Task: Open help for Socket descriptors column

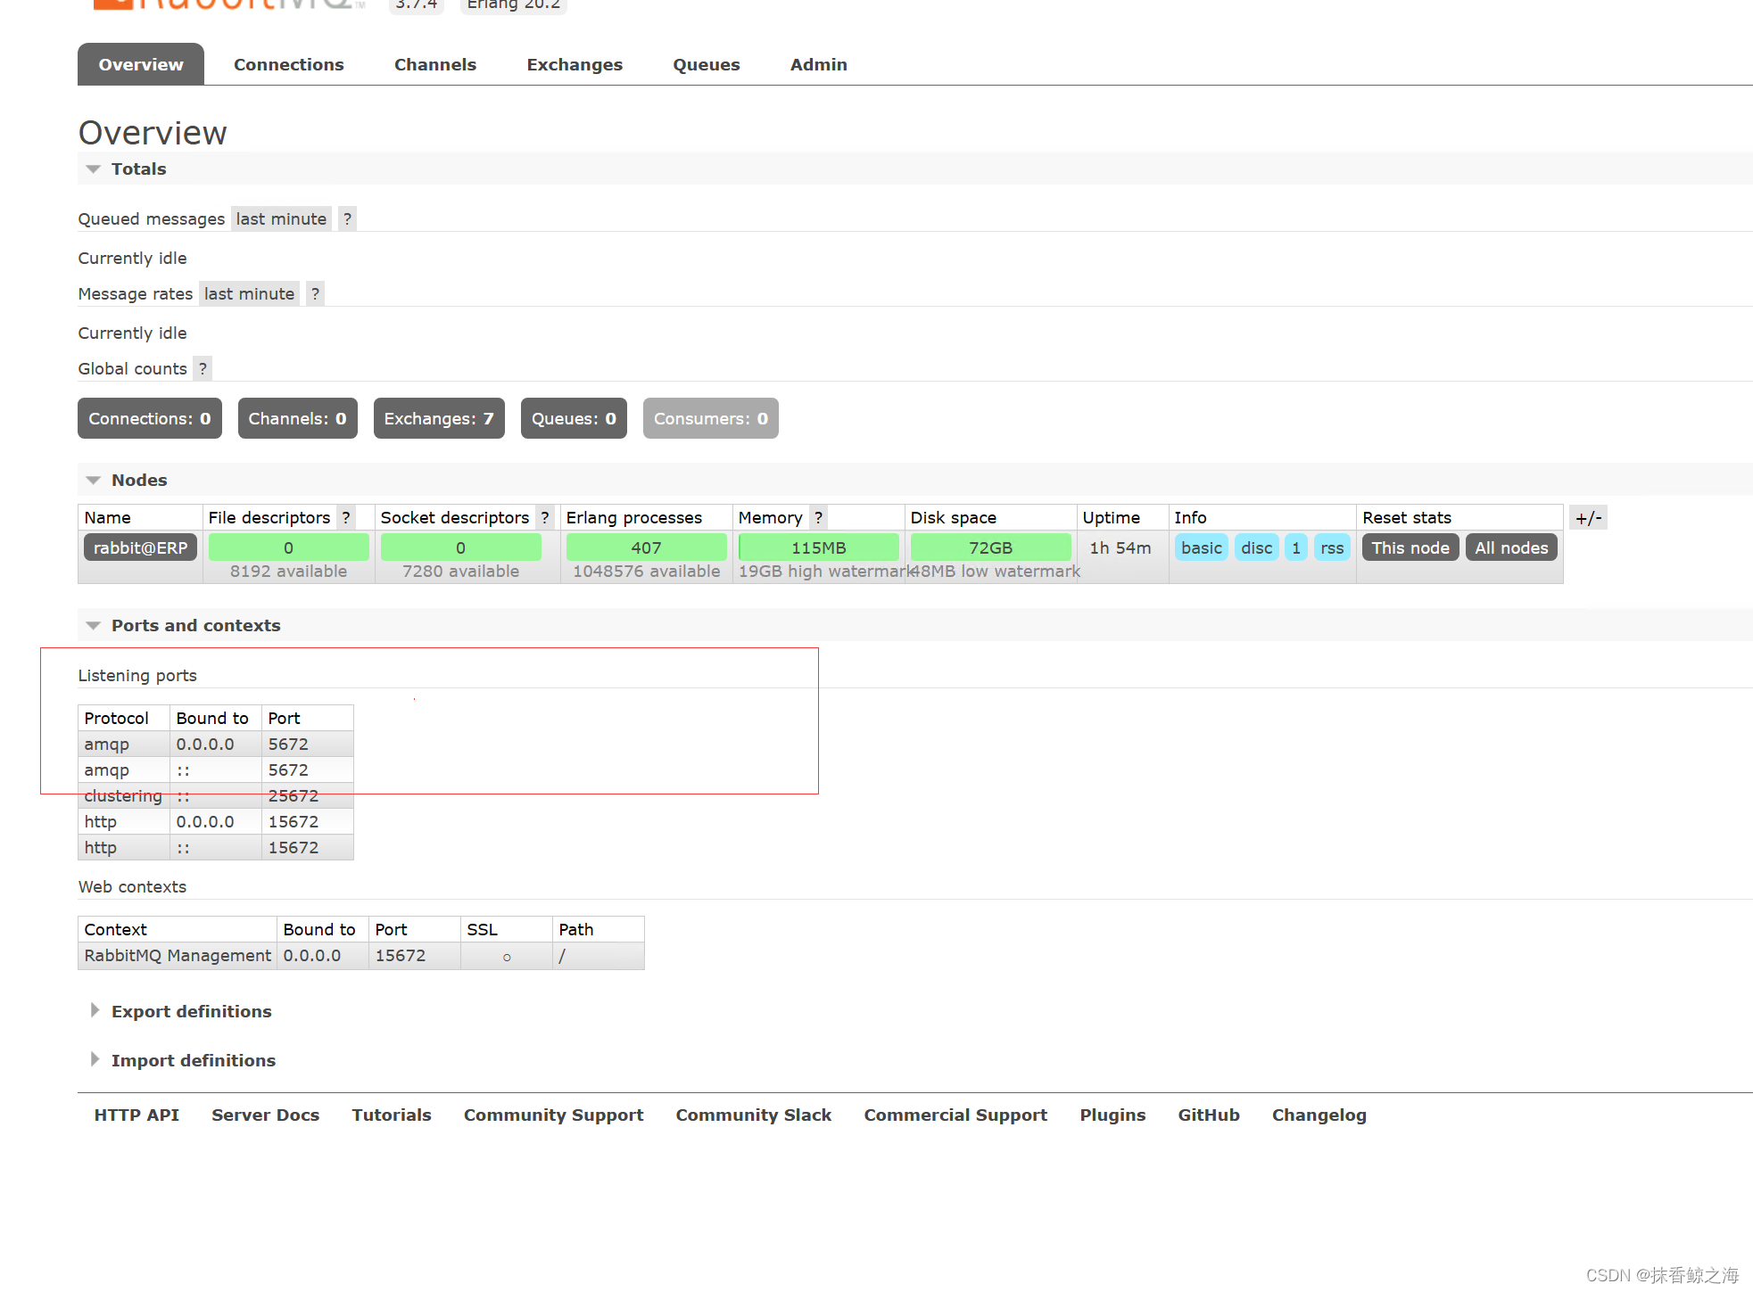Action: pyautogui.click(x=545, y=518)
